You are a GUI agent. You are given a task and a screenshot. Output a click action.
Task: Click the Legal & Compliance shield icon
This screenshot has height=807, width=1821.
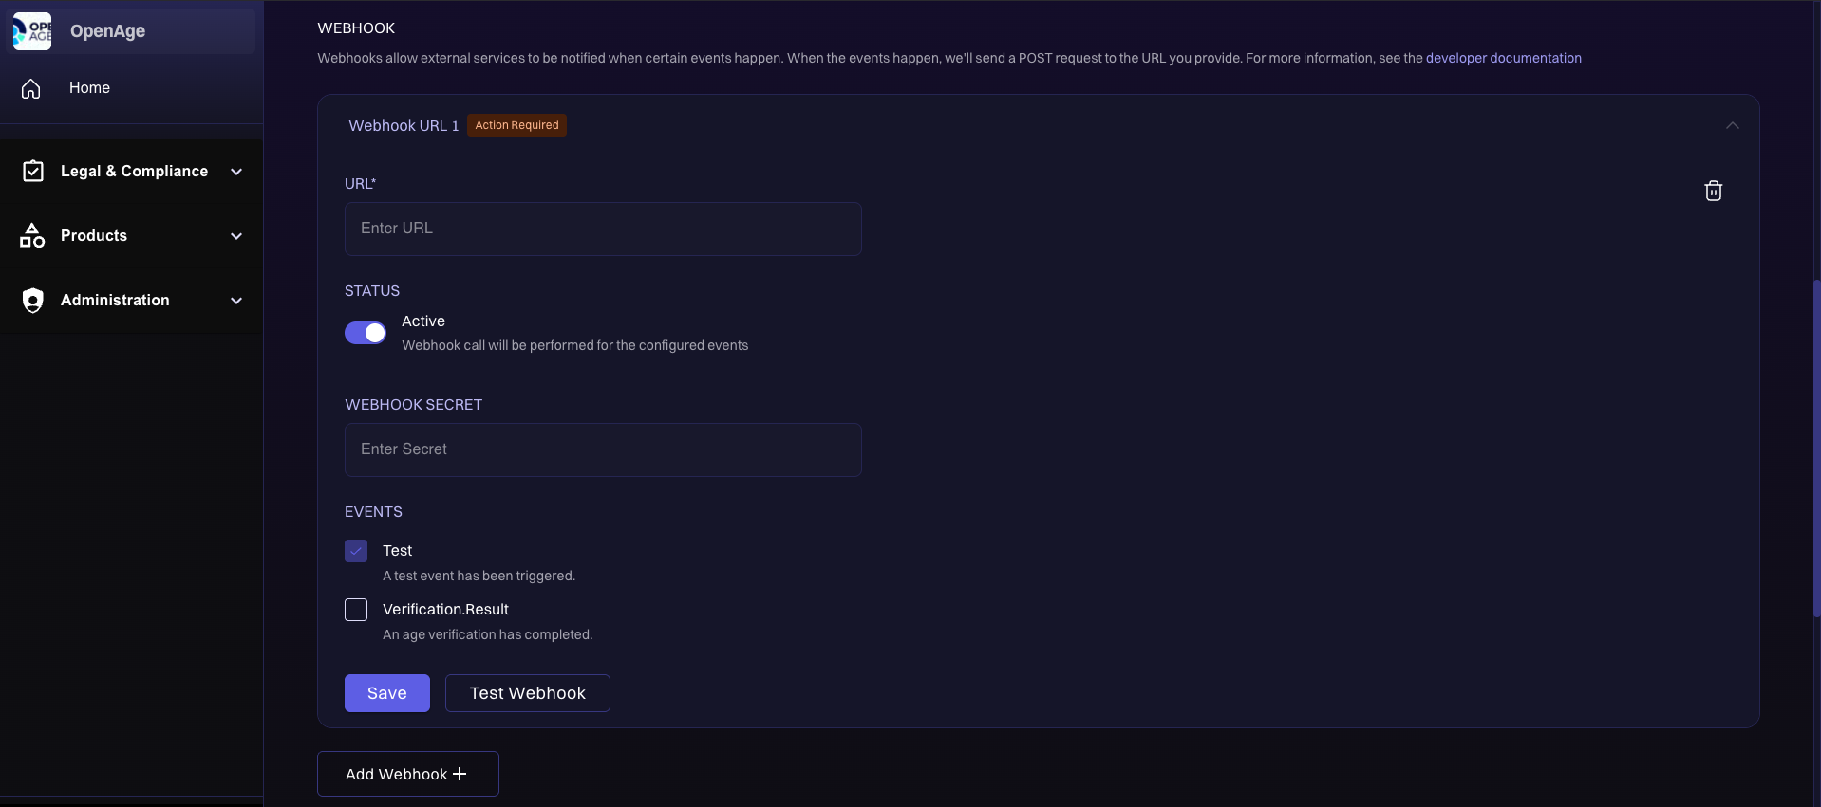[31, 171]
